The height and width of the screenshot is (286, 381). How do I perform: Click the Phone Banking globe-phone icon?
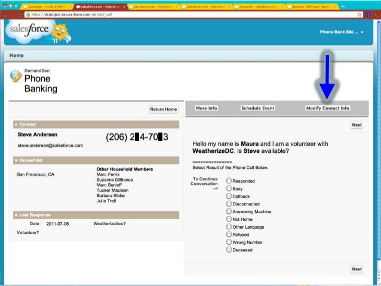click(x=16, y=76)
